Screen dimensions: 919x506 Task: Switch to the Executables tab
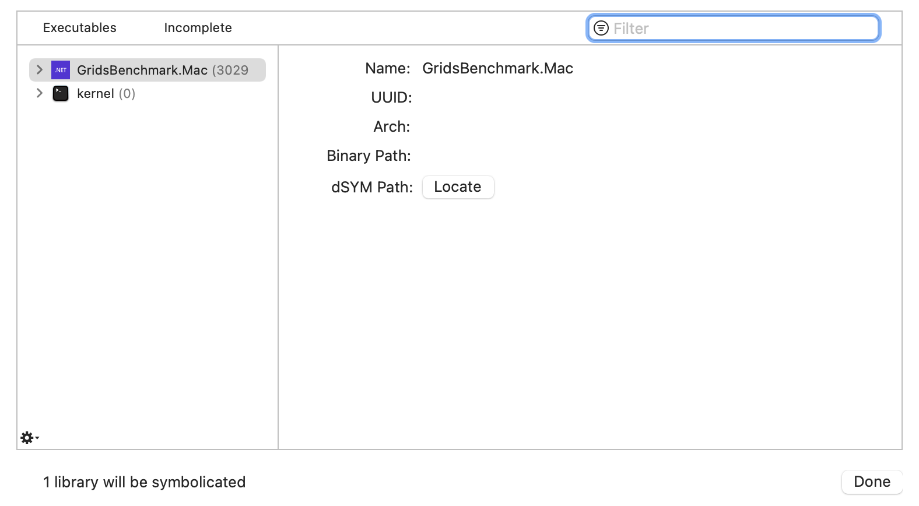pos(79,27)
